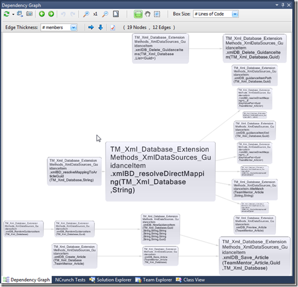Select the large xmlBD_resolveDirectMapping center node

click(160, 171)
